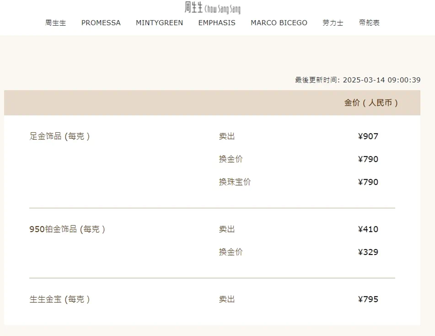Click the 换珠宝价 label

(x=235, y=182)
